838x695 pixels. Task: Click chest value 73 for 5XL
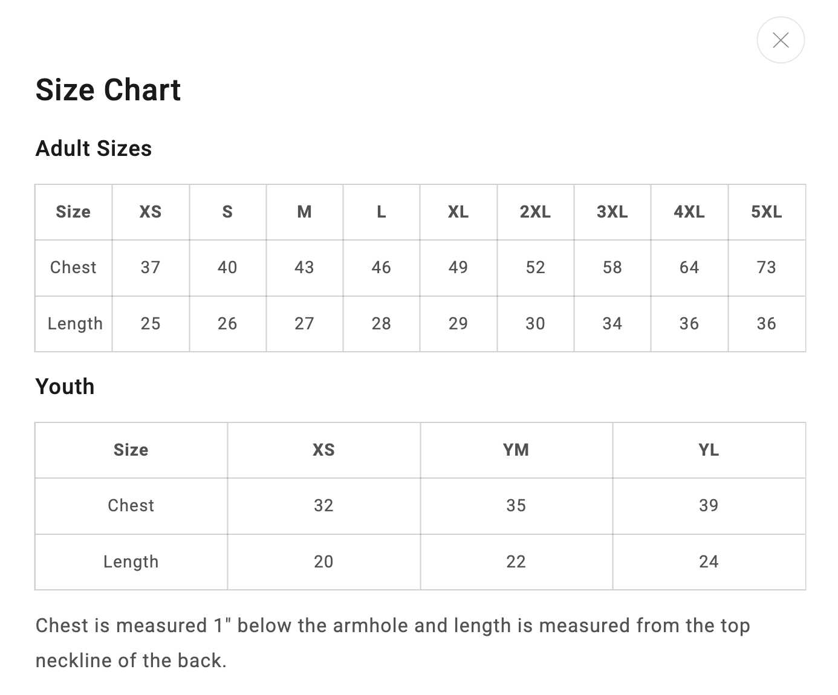766,268
